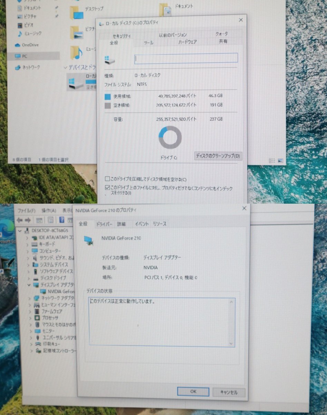
Task: Expand the IDE ATA/ATAPI node
Action: click(x=28, y=238)
